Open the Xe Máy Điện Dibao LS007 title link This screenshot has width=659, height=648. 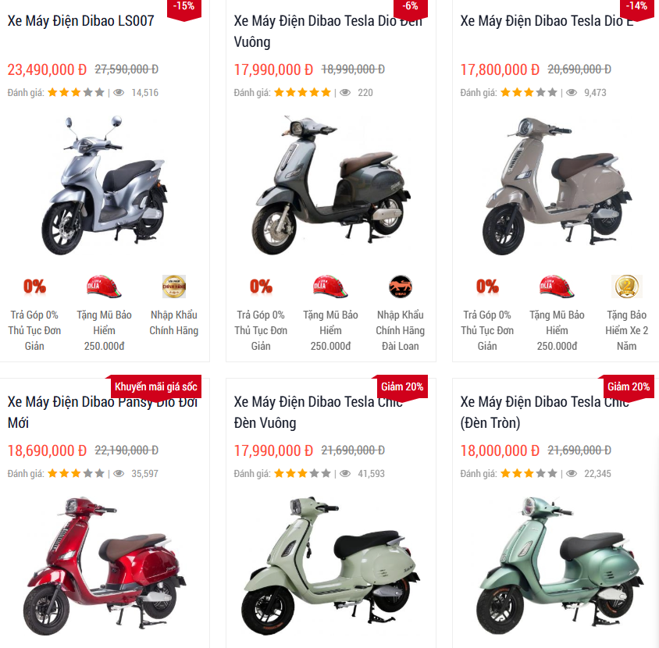[80, 20]
